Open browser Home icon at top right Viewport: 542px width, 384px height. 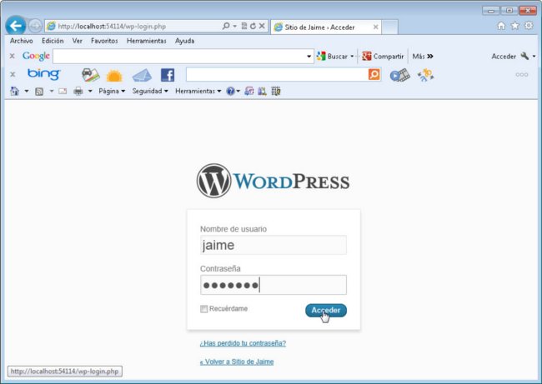[501, 26]
